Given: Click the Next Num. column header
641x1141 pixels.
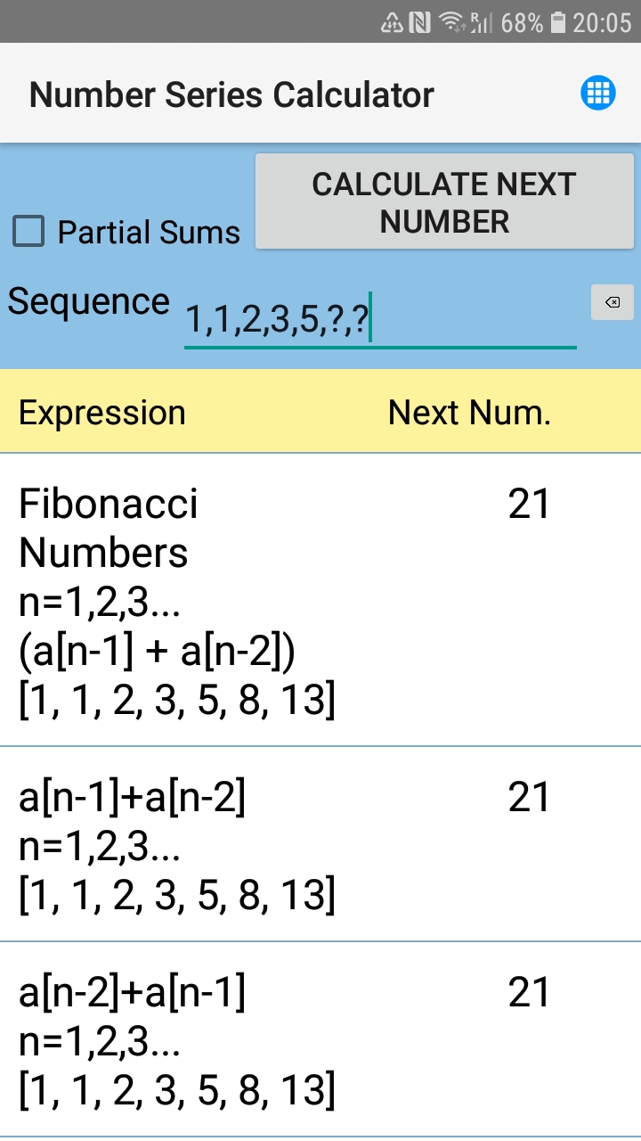Looking at the screenshot, I should 469,412.
